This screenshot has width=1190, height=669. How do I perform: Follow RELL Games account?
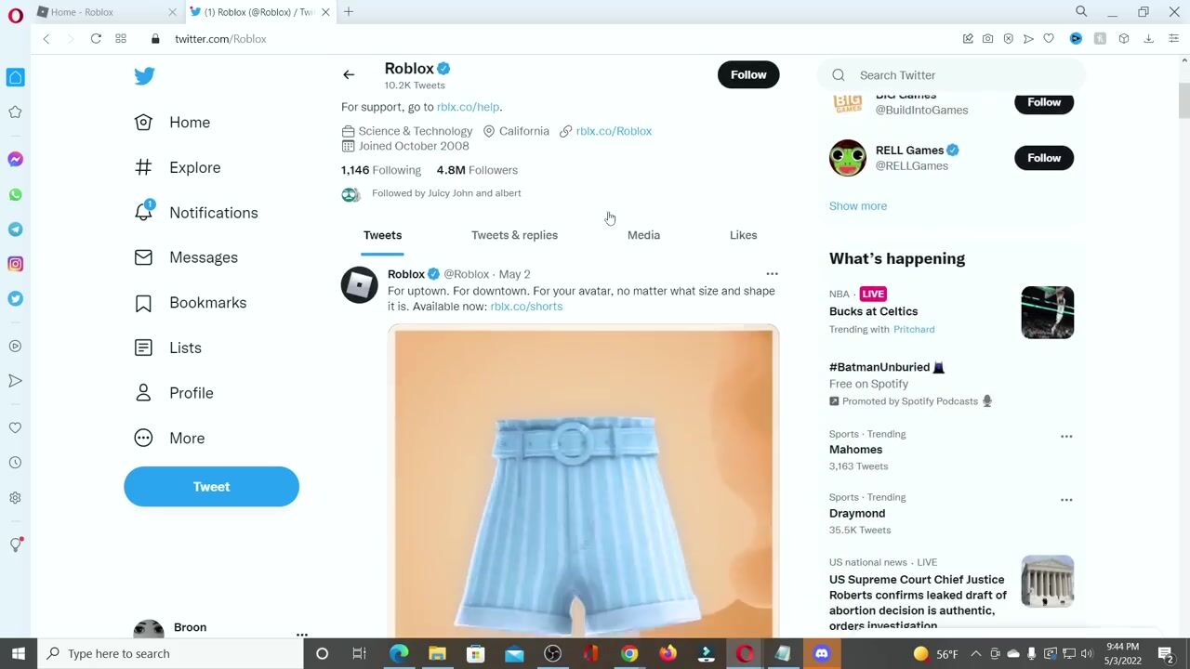click(1044, 158)
